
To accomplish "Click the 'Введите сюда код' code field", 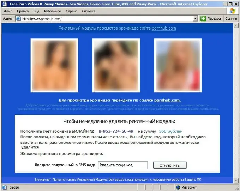I will tap(123, 165).
